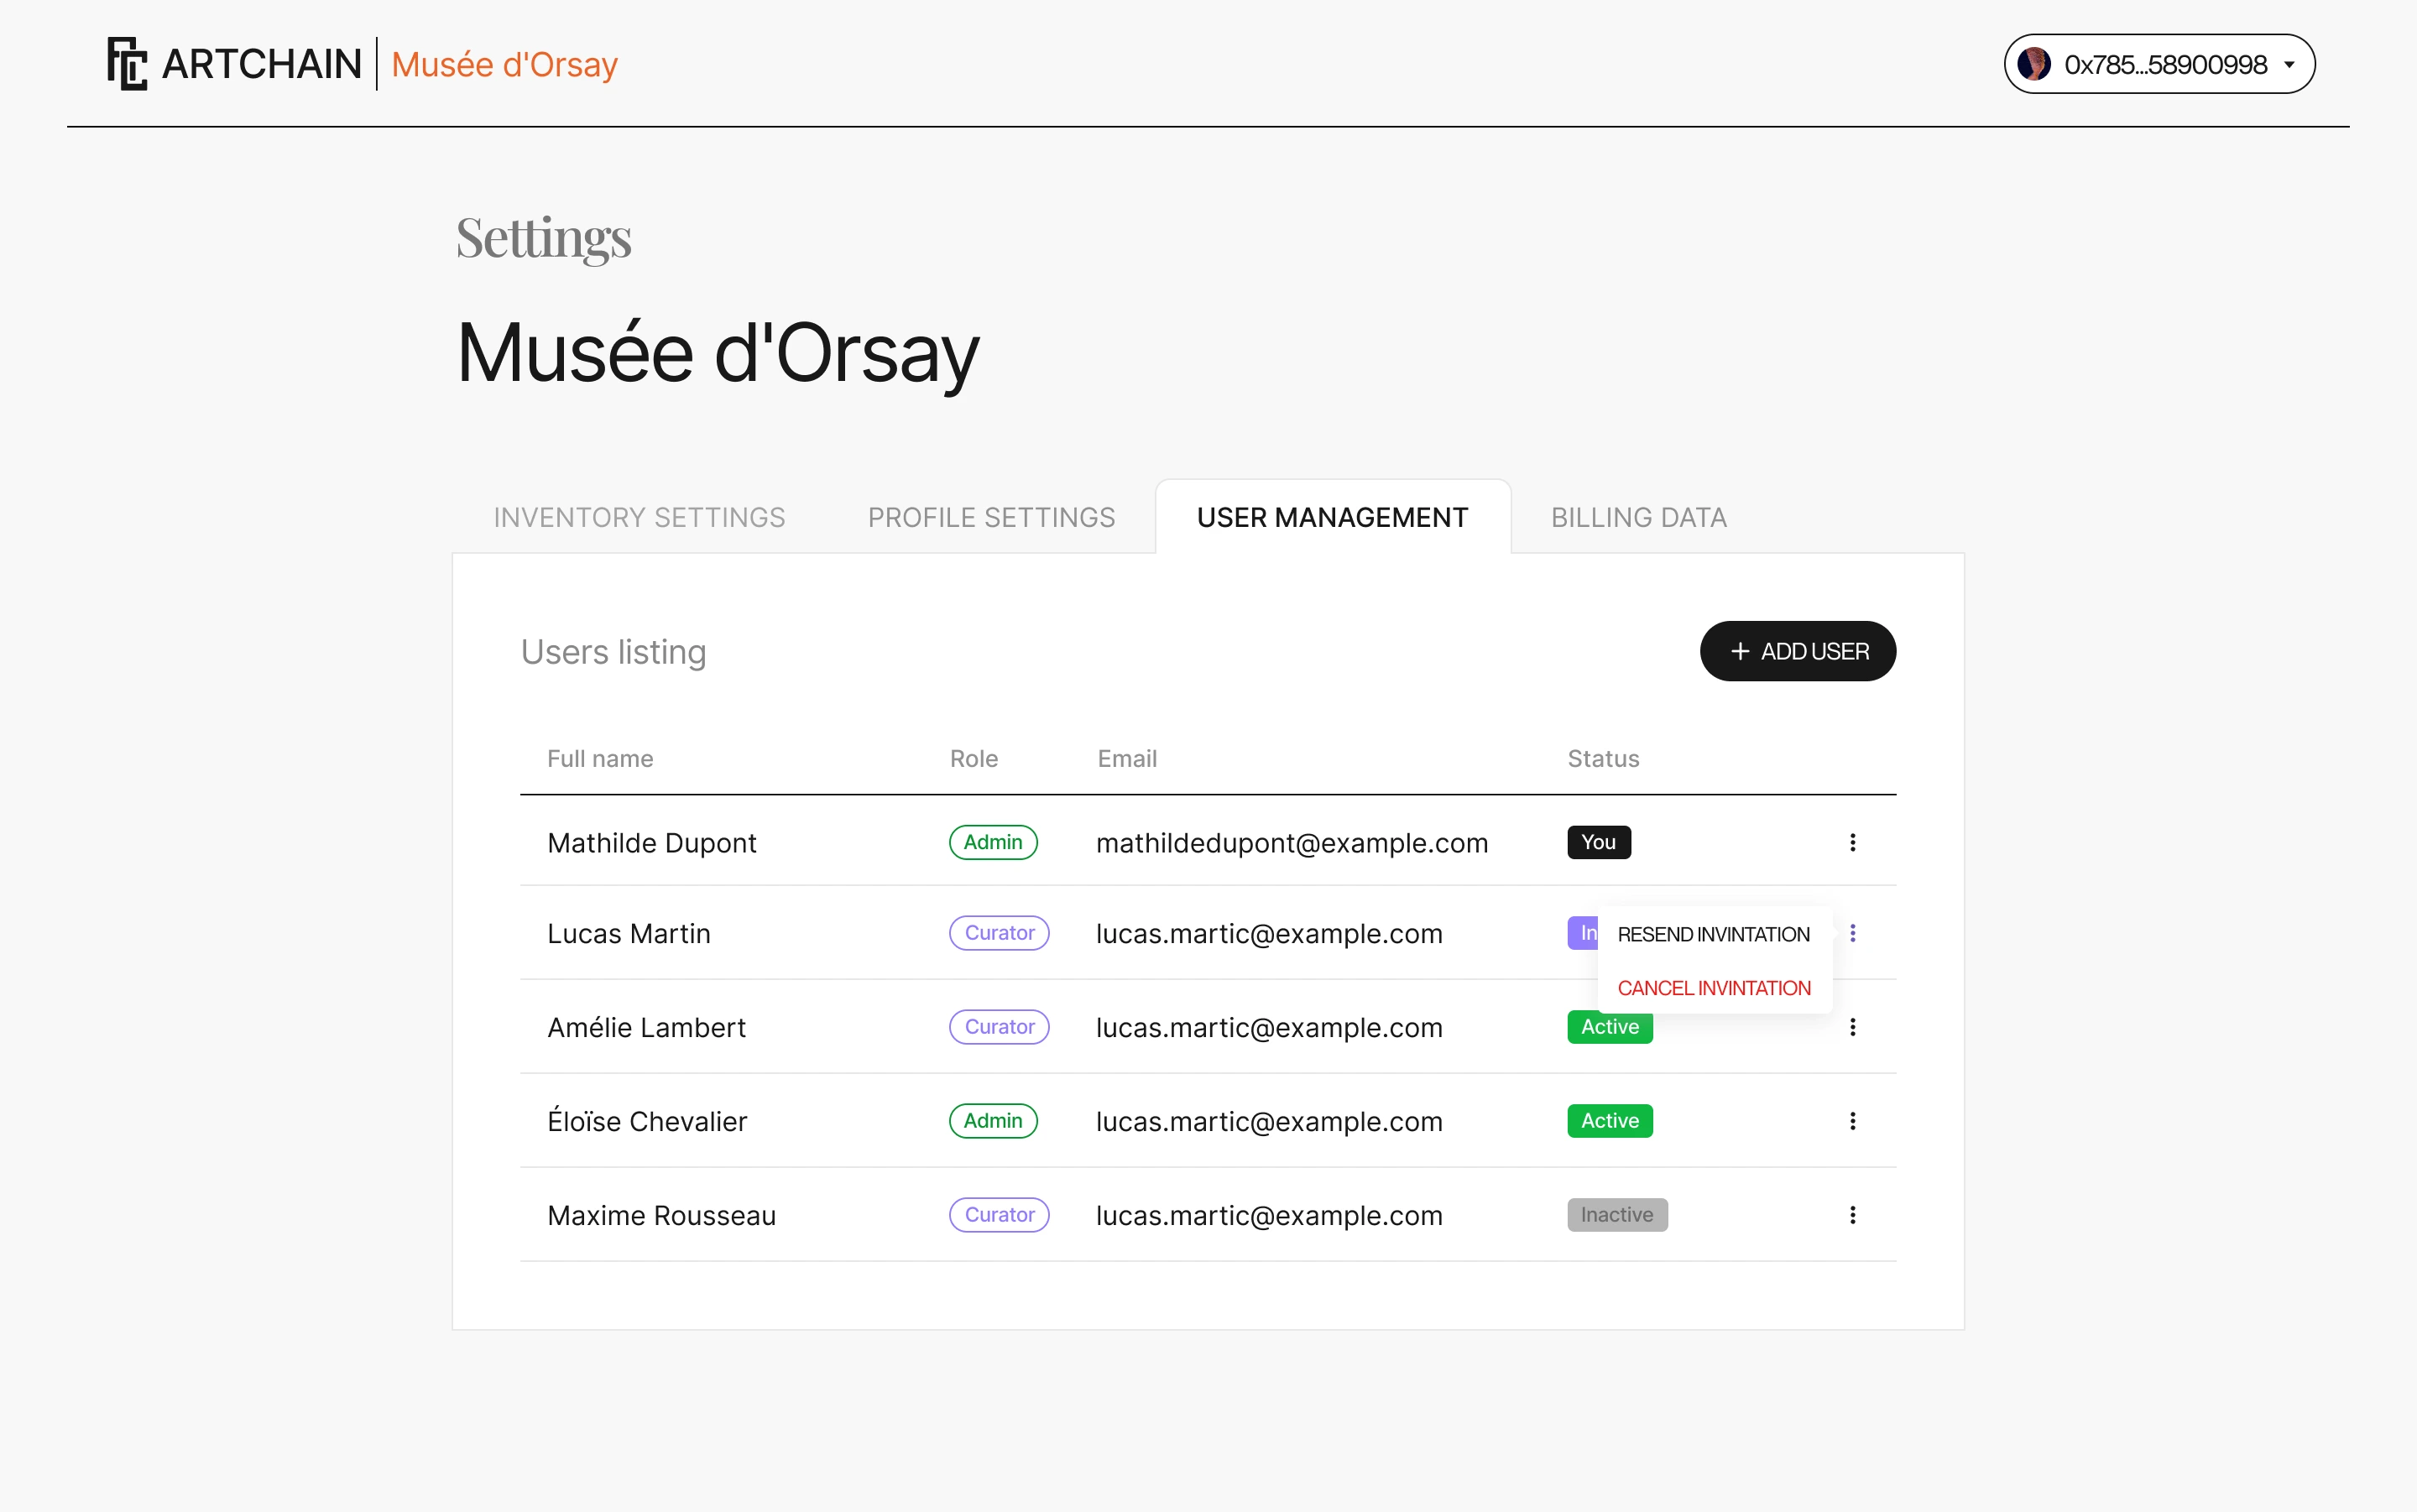This screenshot has width=2417, height=1512.
Task: Select the name Mathilde Dupont
Action: tap(651, 843)
